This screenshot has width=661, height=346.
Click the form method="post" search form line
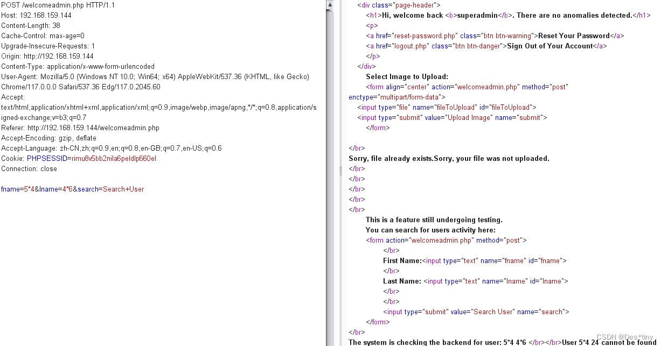click(x=446, y=241)
